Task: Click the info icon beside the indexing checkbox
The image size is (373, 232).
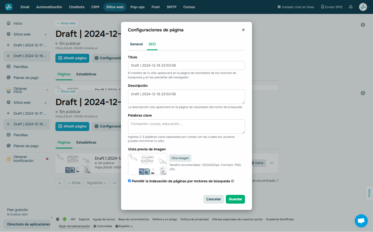Action: 232,181
